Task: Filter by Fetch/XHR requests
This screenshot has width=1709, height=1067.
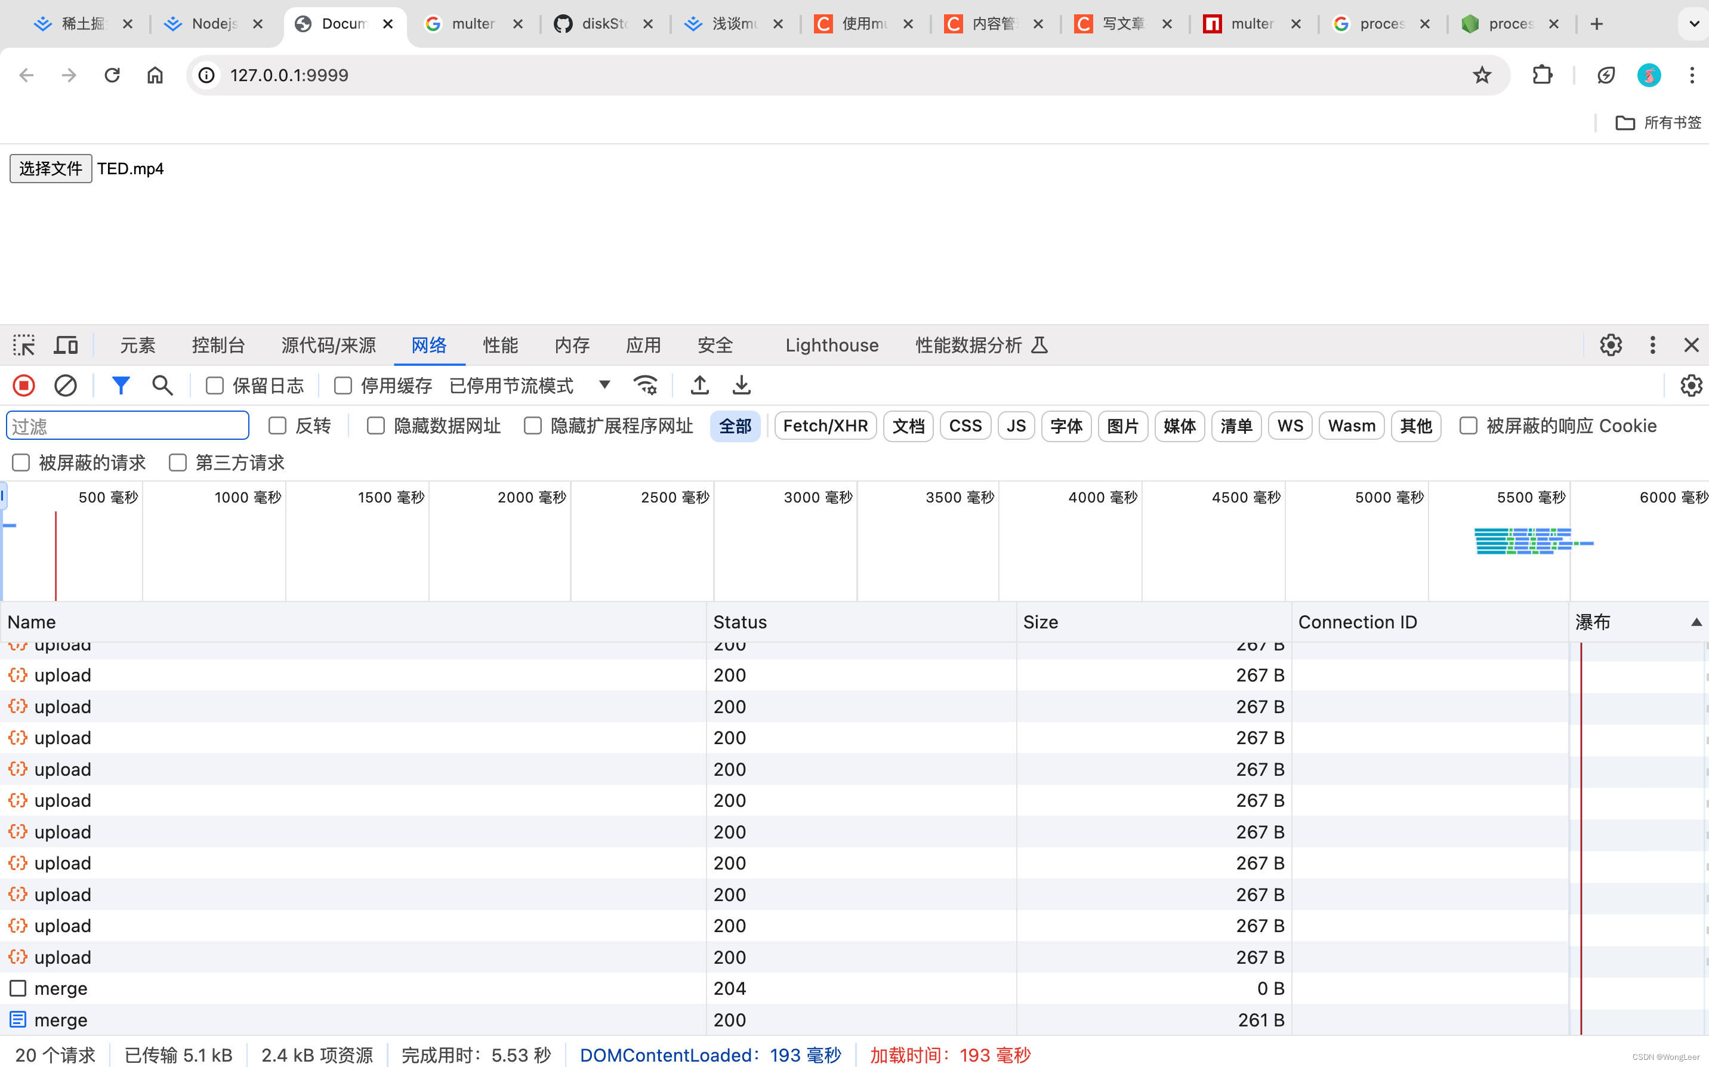Action: click(x=826, y=425)
